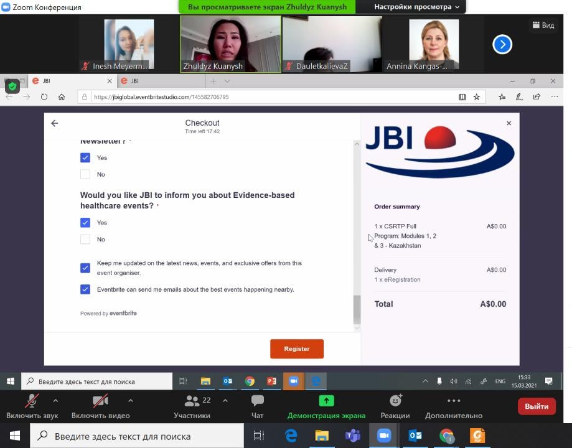The height and width of the screenshot is (448, 572).
Task: Open the Дополнительно more options menu
Action: (454, 401)
